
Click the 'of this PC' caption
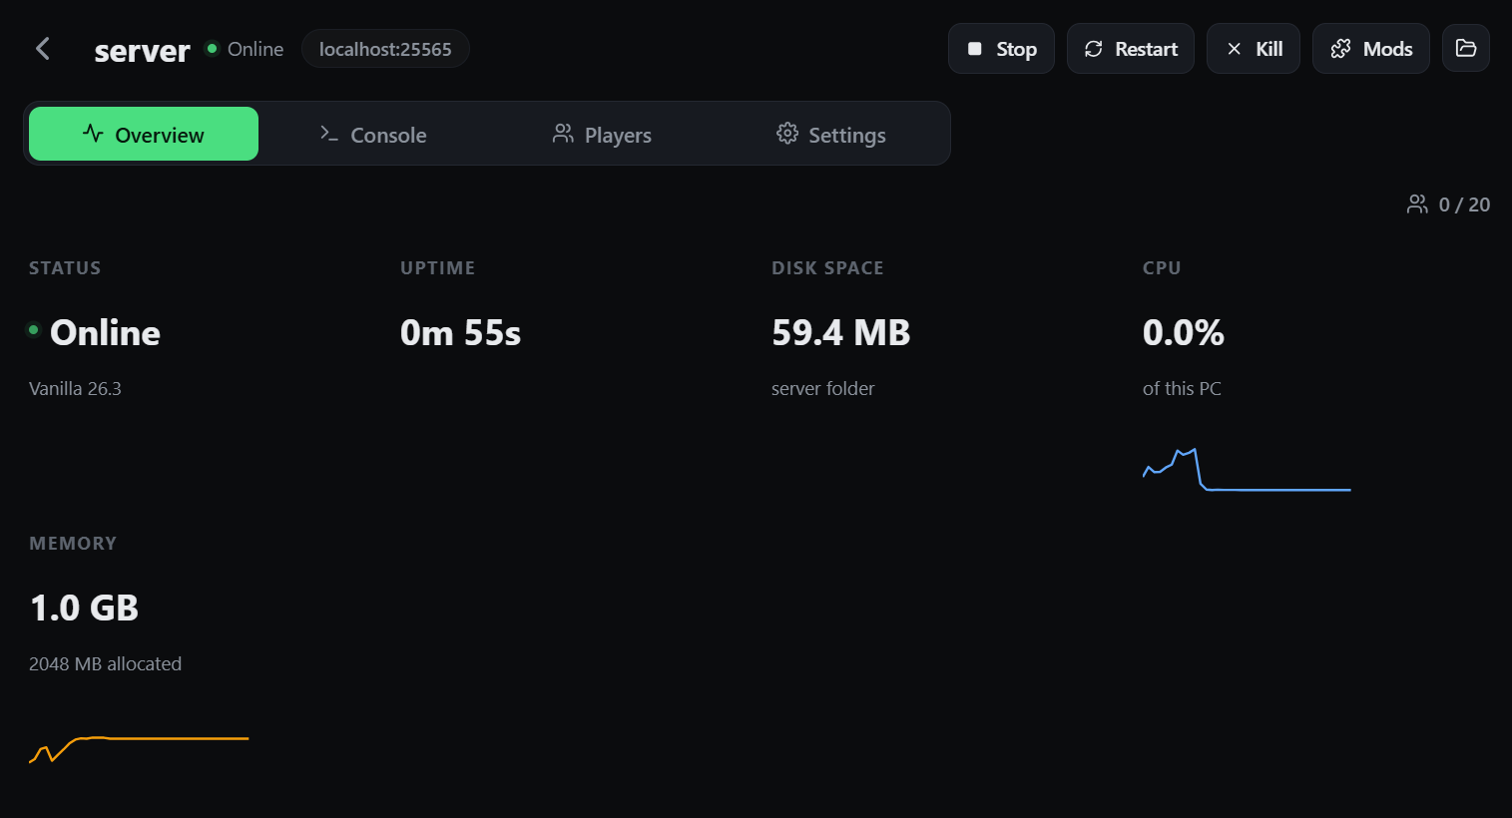(x=1182, y=389)
